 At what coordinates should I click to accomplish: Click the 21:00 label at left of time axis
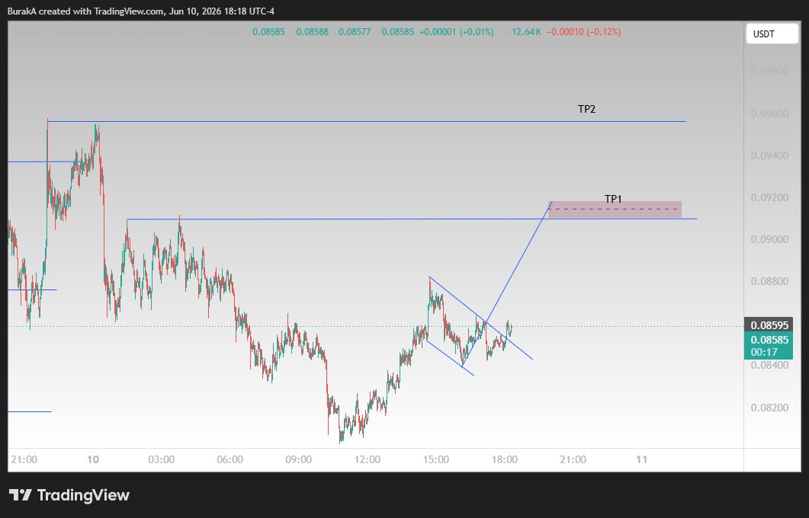point(24,459)
